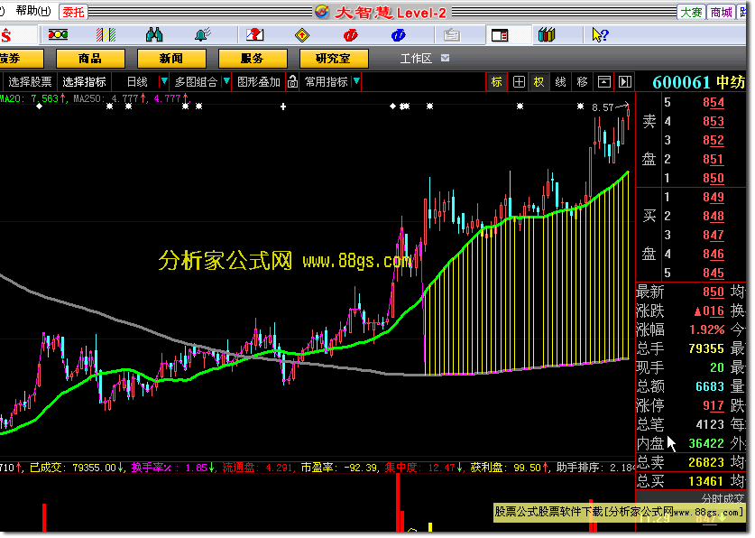Switch to the 服务 tab
Viewport: 755px width, 538px height.
(253, 59)
